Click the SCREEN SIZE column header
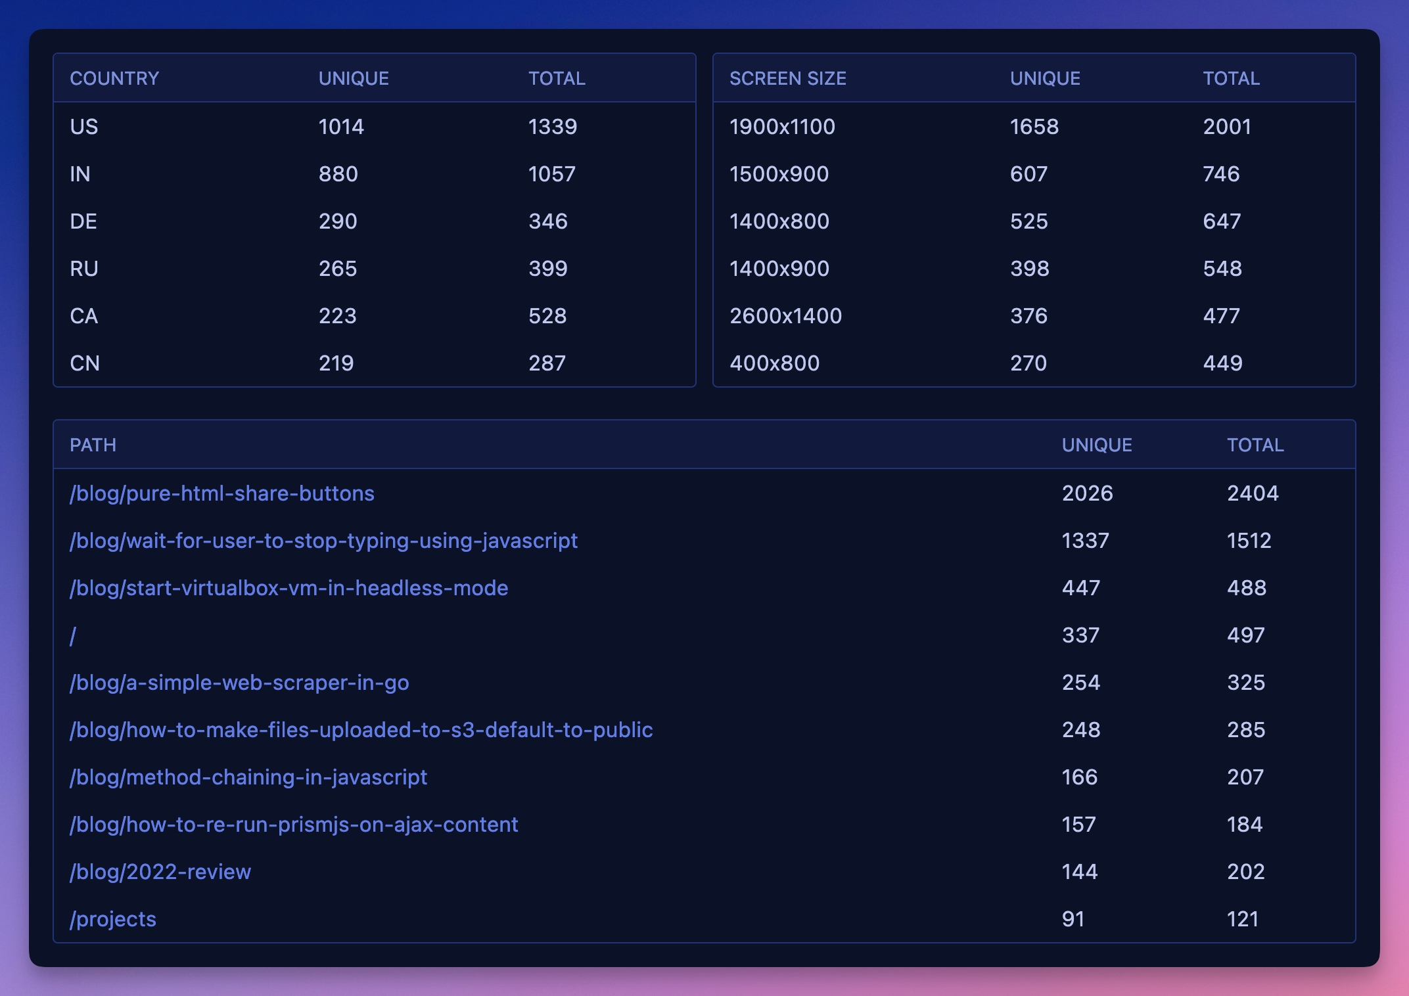The height and width of the screenshot is (996, 1409). tap(788, 78)
